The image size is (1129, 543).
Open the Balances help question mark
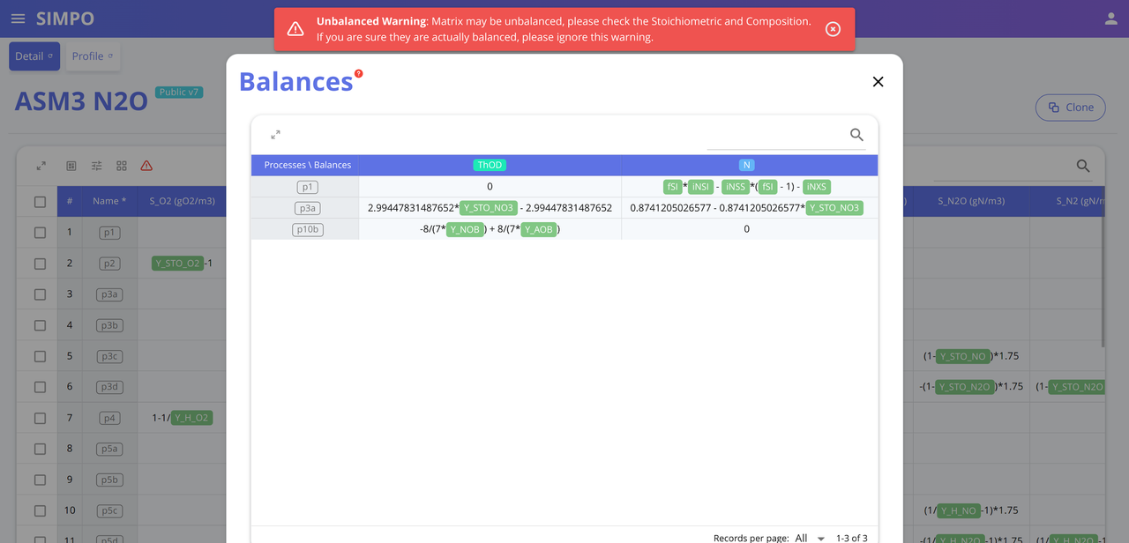pyautogui.click(x=358, y=74)
